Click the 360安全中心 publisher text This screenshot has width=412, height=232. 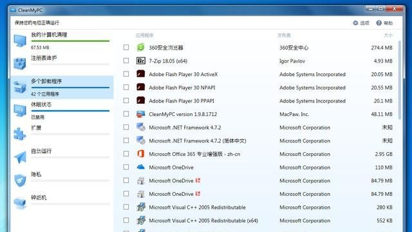(x=294, y=48)
